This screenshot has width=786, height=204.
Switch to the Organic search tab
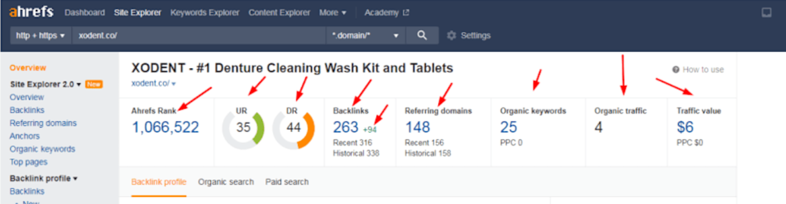point(226,182)
